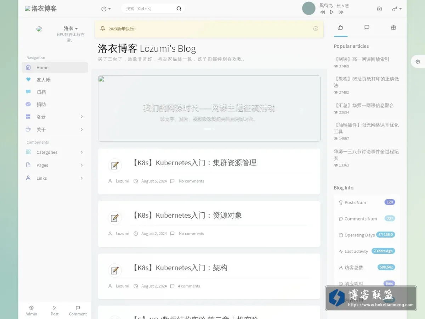Open 4 comments on 架构 post
425x319 pixels.
point(189,286)
